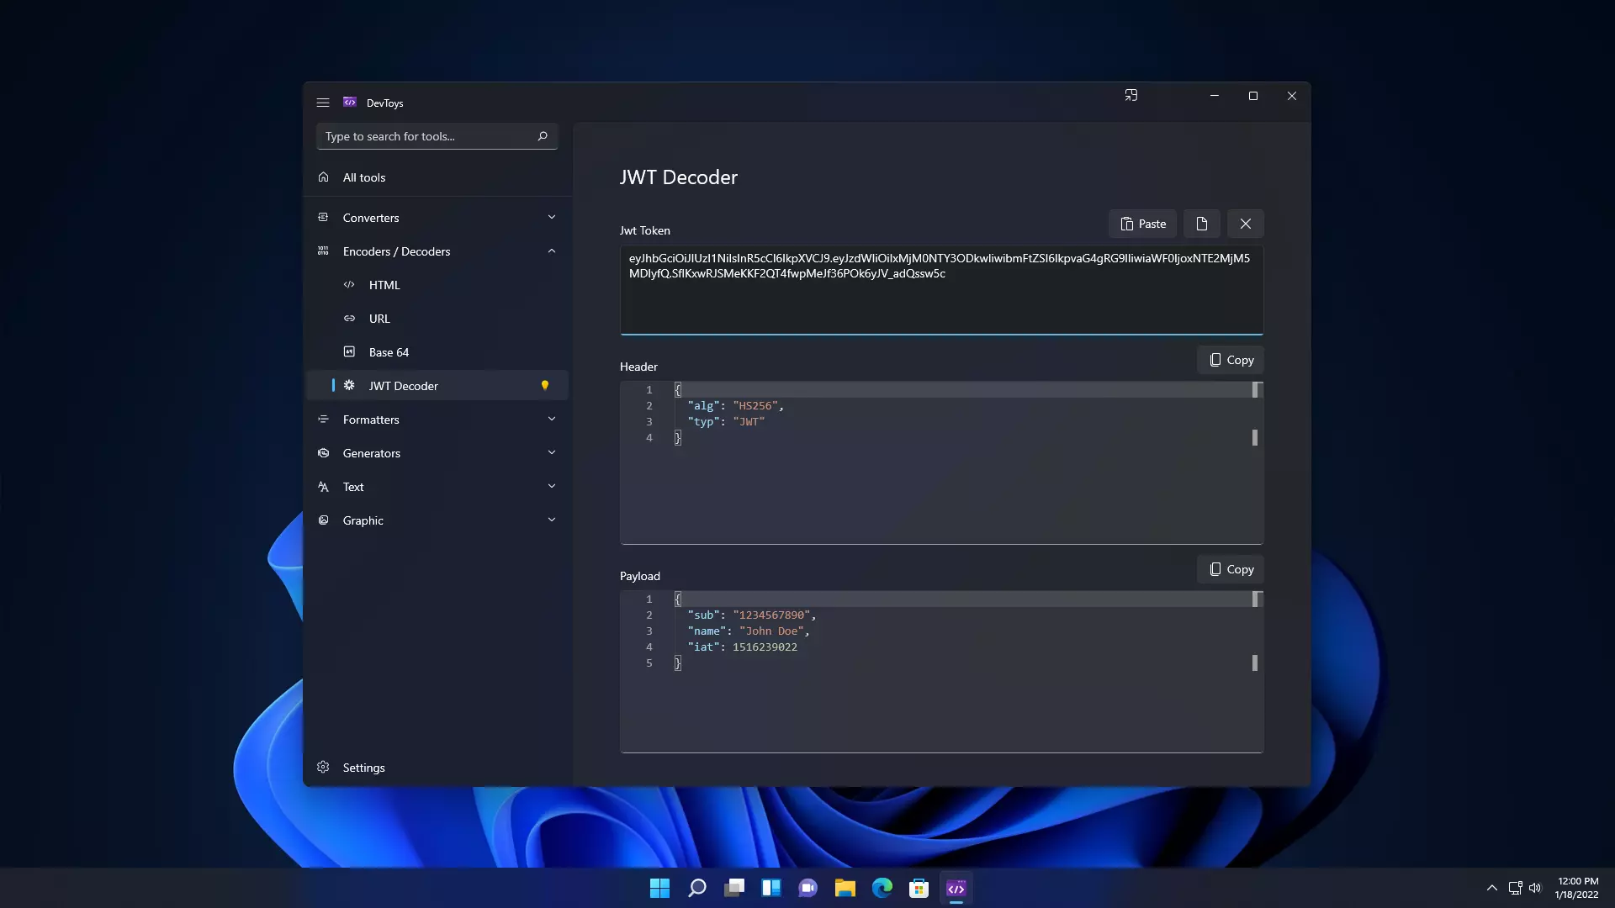Open the clock and date flyout
Viewport: 1615px width, 908px height.
(1577, 888)
